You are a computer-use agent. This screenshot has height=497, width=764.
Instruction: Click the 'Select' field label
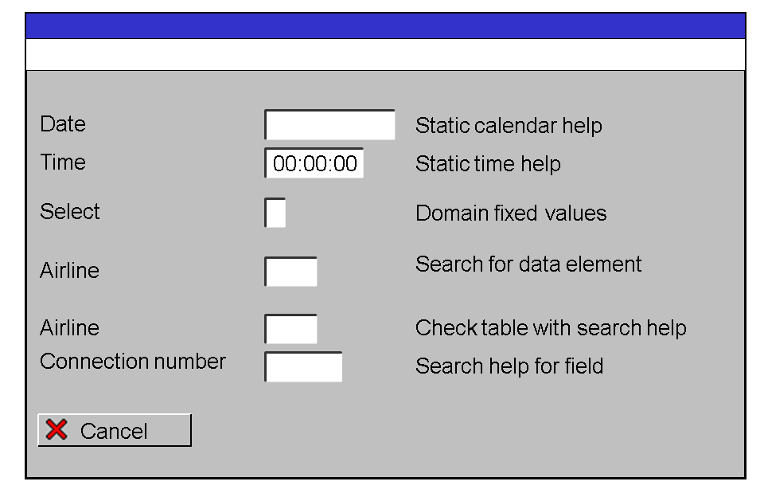pos(70,212)
